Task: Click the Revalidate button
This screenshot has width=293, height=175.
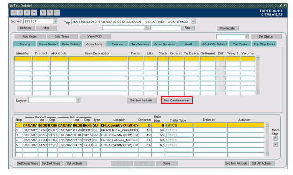Action: (228, 28)
